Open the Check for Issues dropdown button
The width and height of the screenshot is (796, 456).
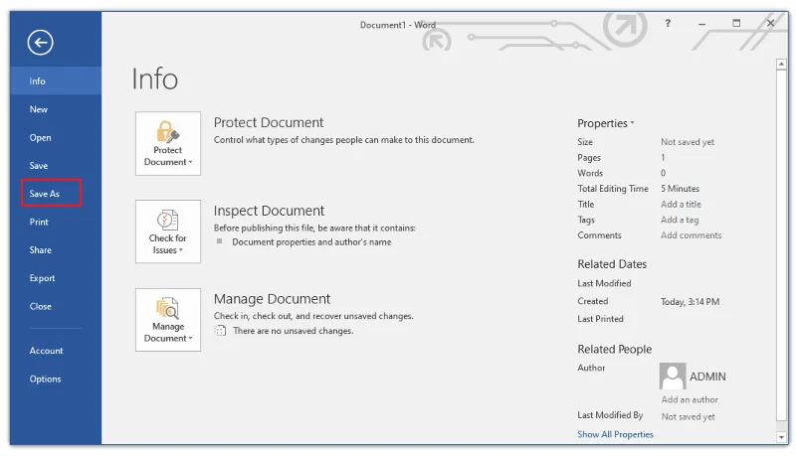168,231
